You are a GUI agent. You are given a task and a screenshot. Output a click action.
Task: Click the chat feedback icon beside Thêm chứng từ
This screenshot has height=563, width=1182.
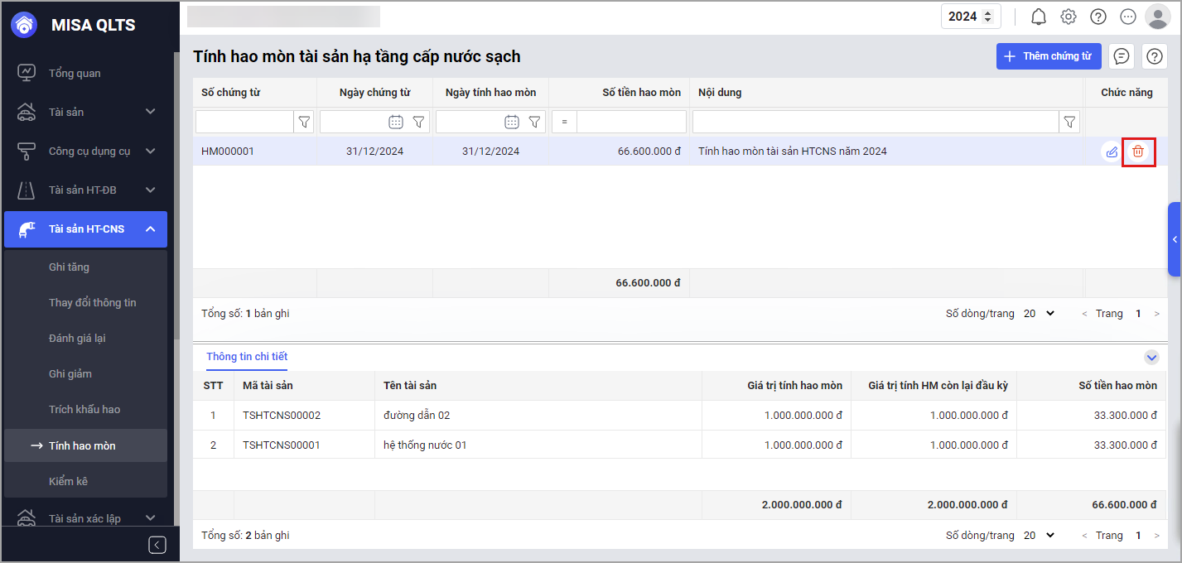point(1122,56)
